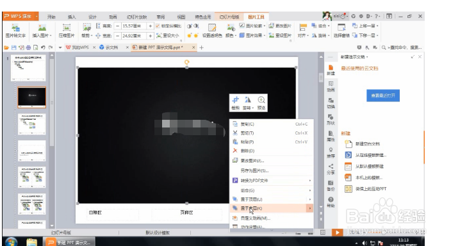Choose 剪切(T) in context menu
Screen dimensions: 451x246
(271, 133)
